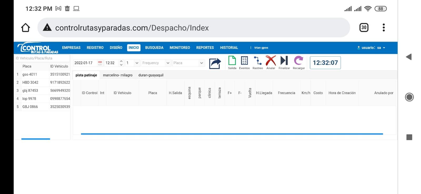Image resolution: width=421 pixels, height=194 pixels.
Task: Click the Km/h column header
Action: click(x=306, y=93)
